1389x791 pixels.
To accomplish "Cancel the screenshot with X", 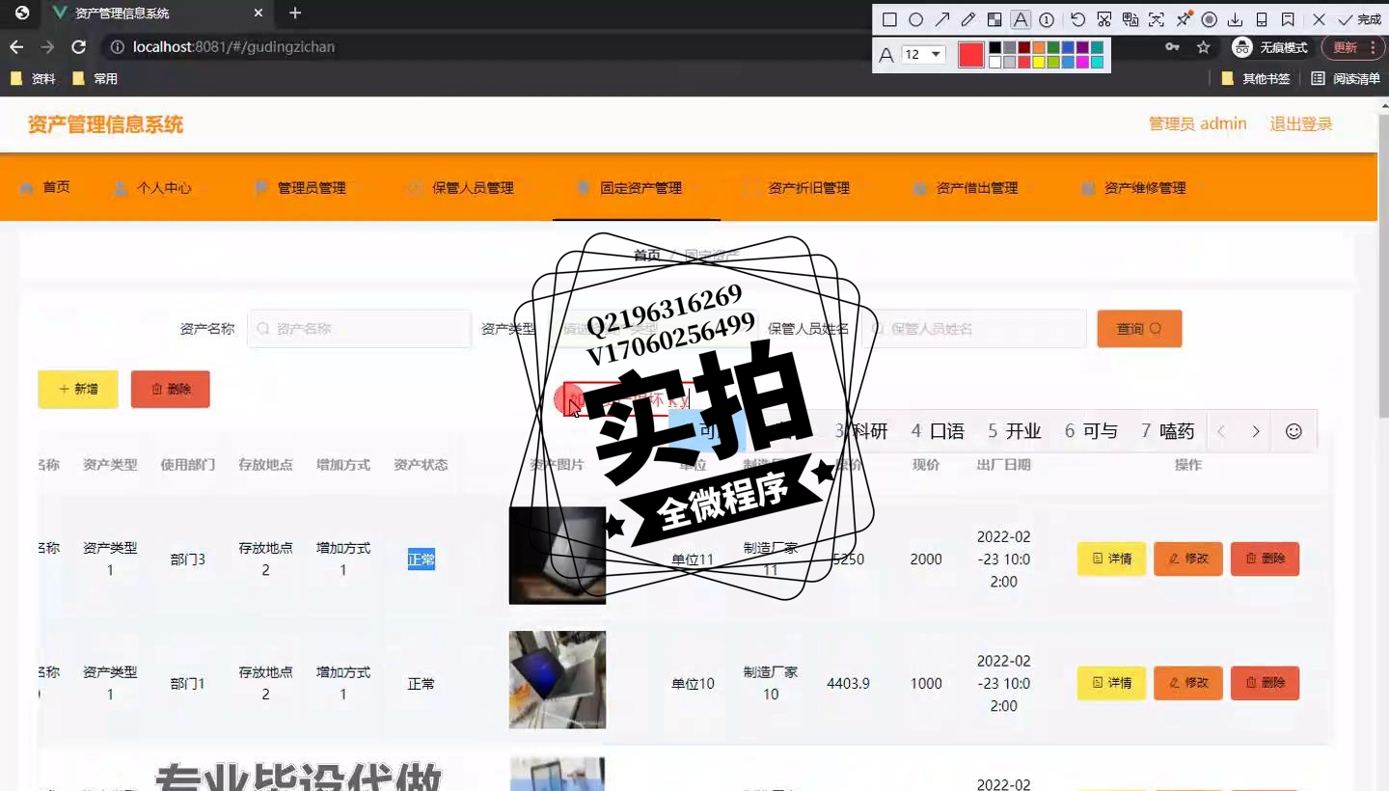I will tap(1319, 19).
